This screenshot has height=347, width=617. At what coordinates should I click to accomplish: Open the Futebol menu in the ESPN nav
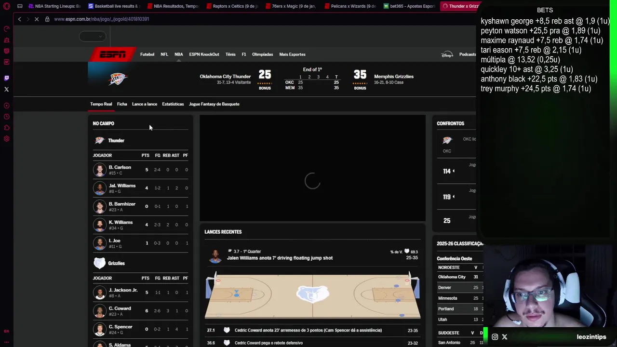coord(147,54)
